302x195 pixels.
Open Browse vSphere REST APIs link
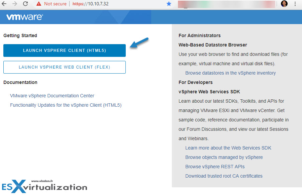tap(215, 167)
